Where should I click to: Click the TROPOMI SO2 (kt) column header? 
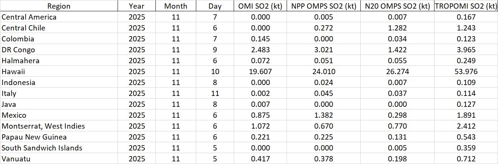465,6
